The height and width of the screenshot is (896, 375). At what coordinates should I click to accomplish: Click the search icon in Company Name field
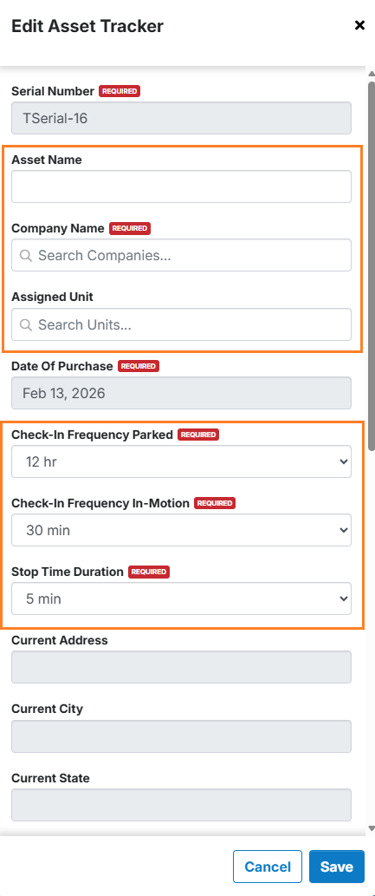(26, 255)
